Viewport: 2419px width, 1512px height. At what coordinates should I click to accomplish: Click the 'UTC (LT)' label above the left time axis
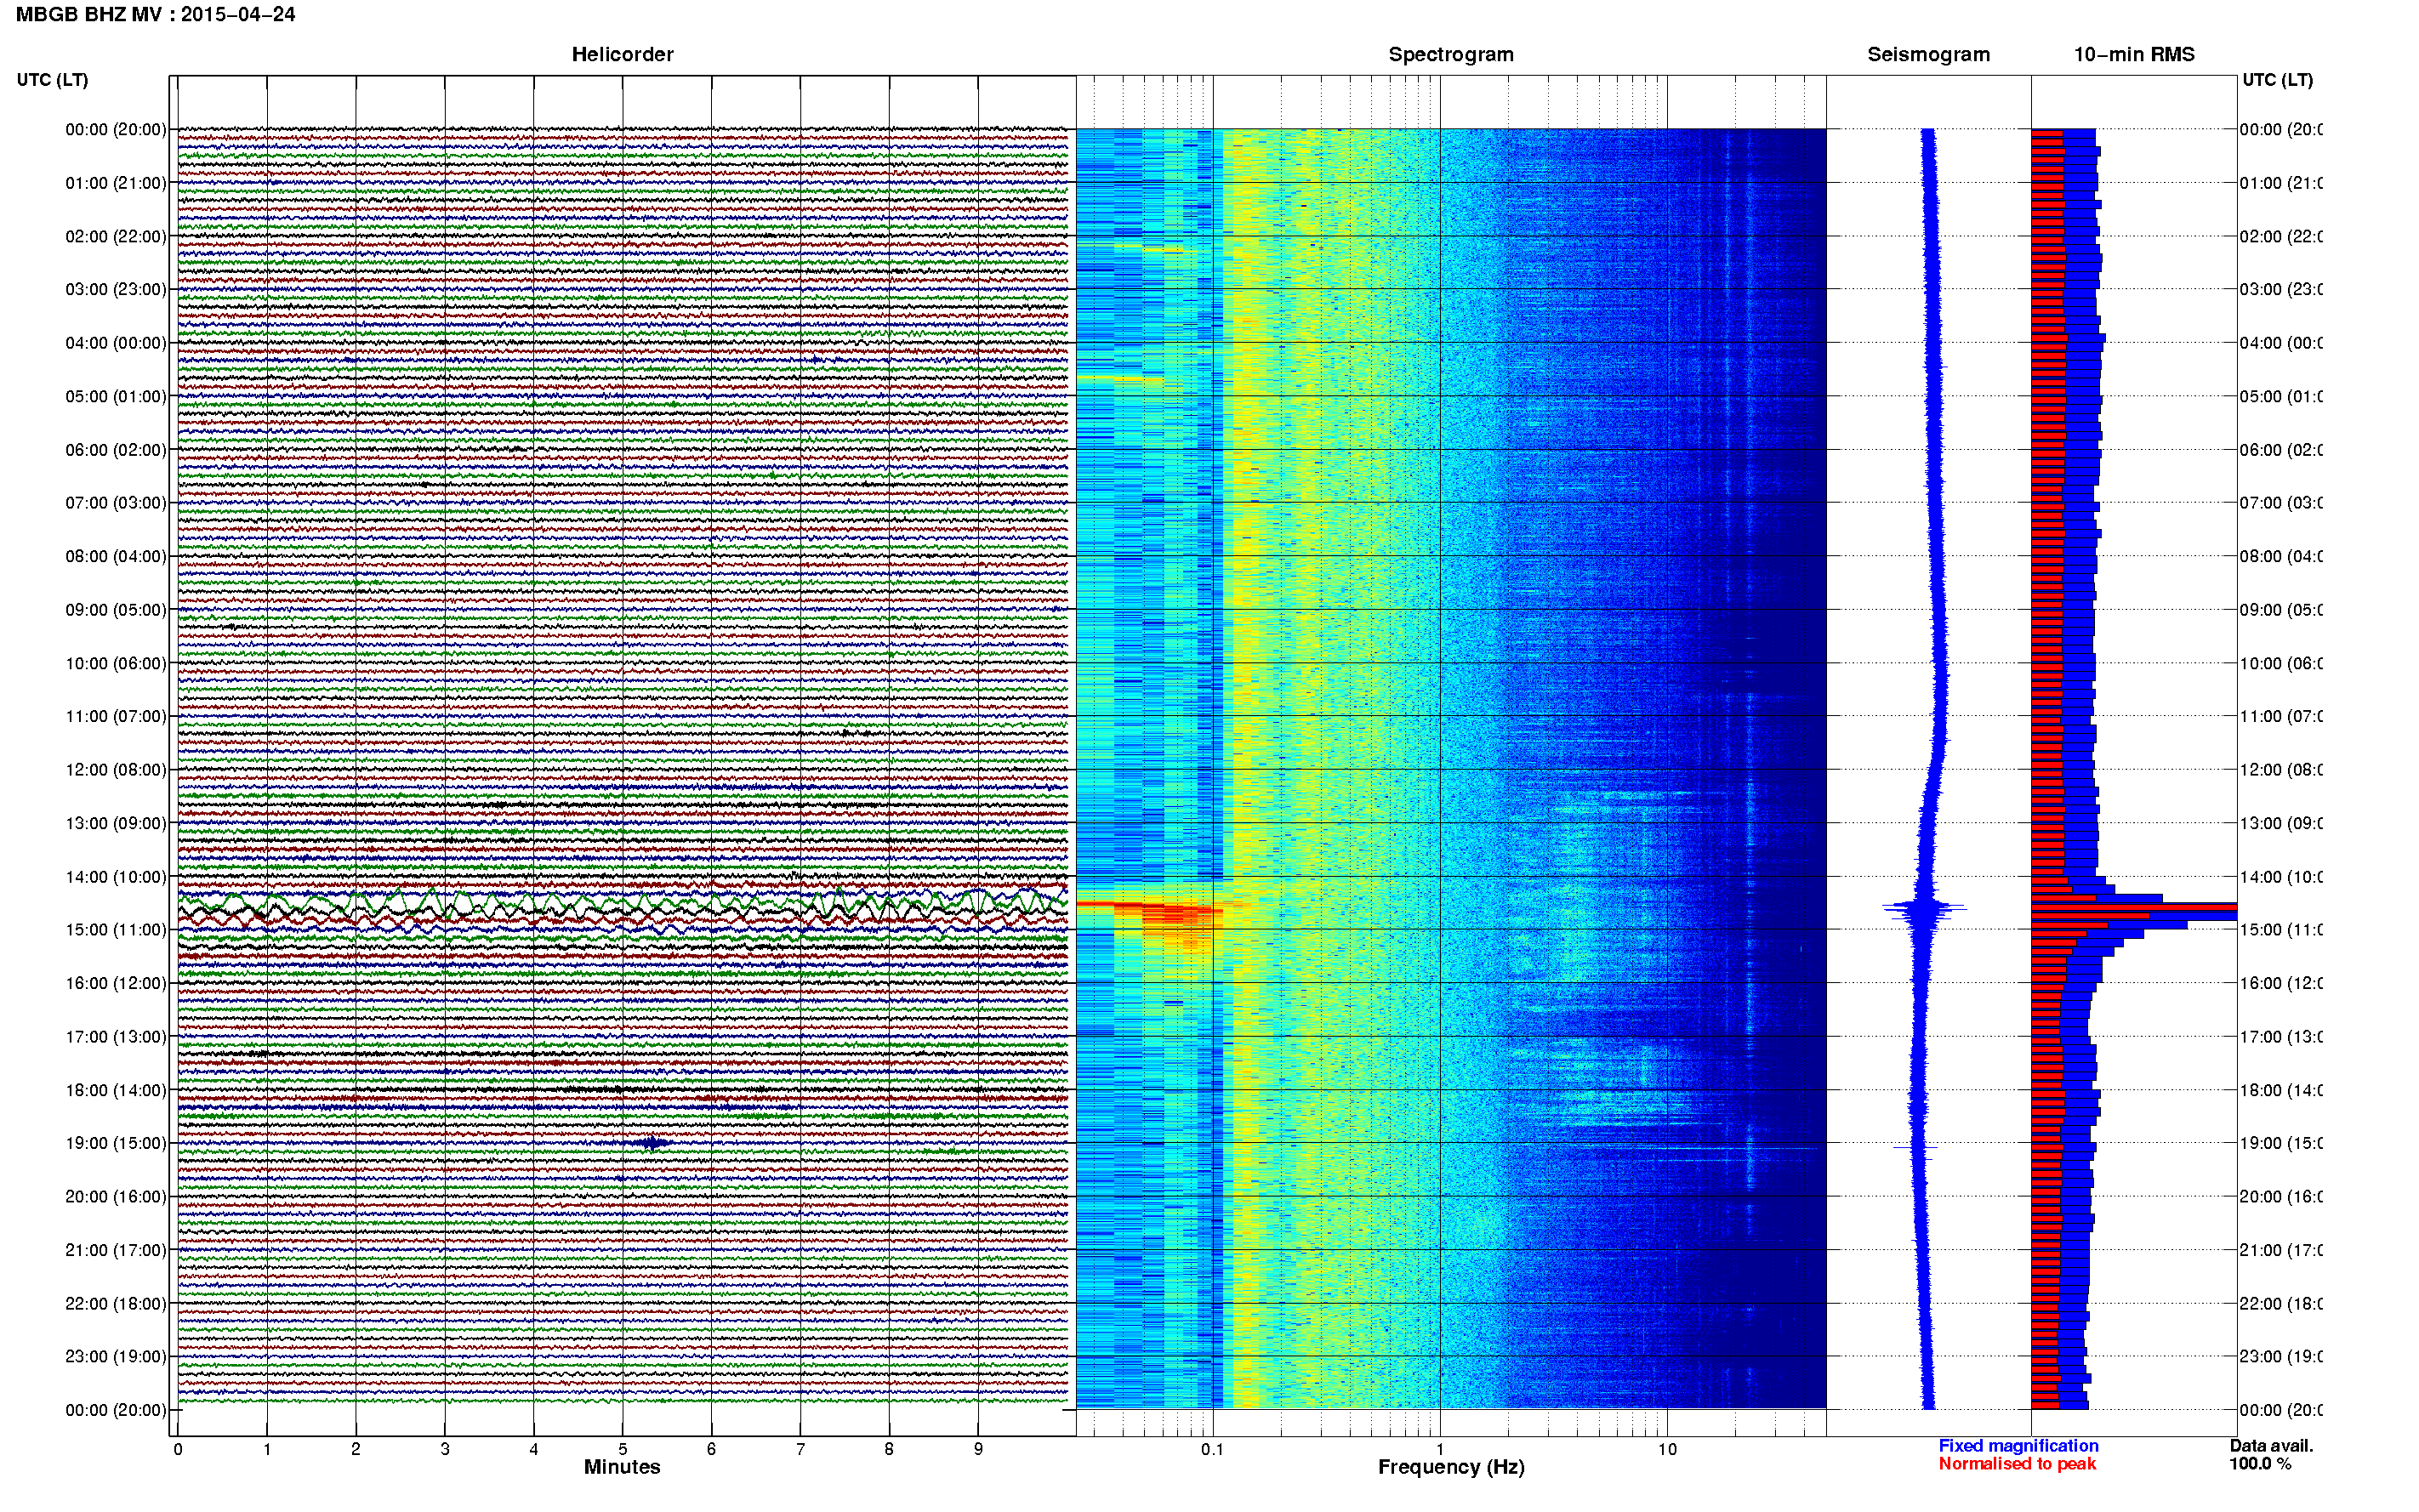(52, 80)
